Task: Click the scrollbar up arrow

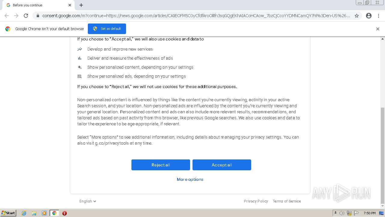Action: tap(383, 39)
